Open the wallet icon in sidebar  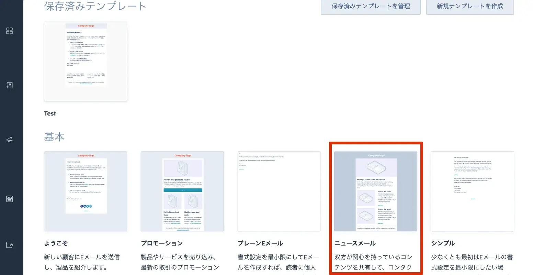10,245
